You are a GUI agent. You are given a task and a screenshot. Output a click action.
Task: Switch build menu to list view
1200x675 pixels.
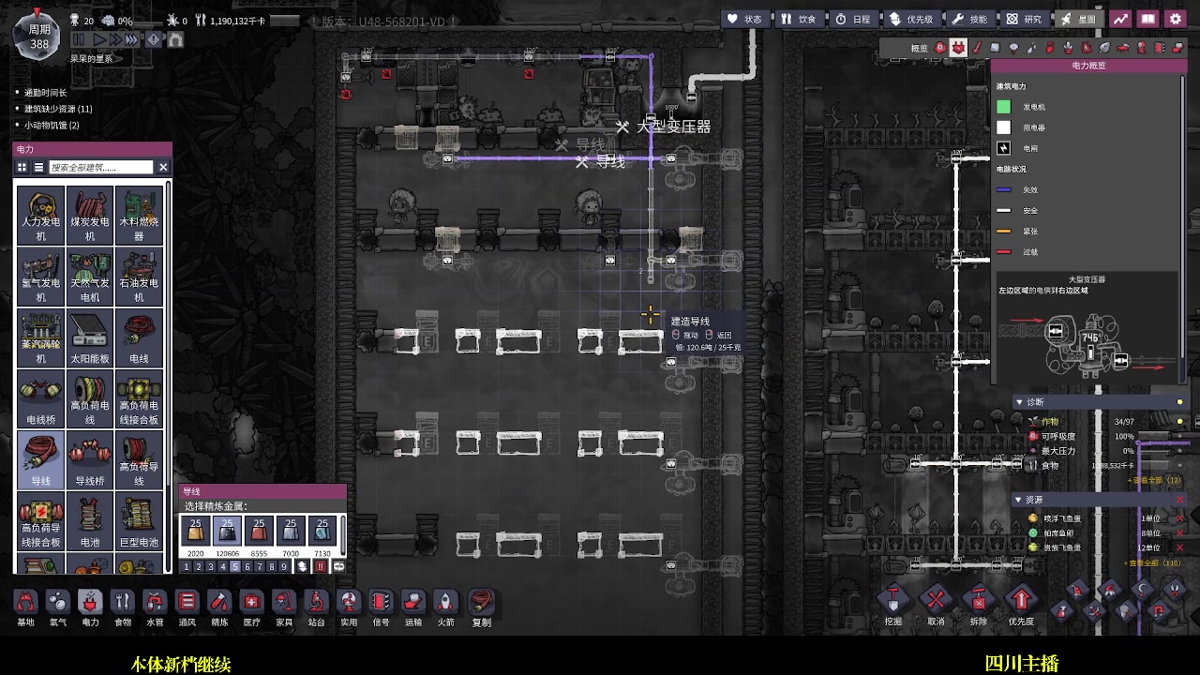point(38,167)
